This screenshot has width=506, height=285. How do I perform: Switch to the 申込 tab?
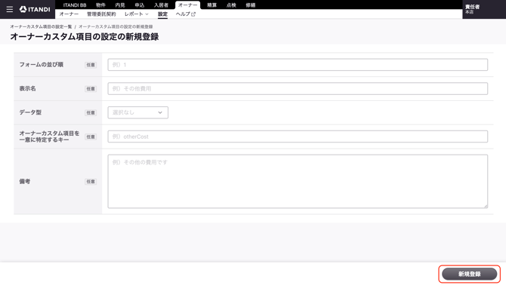[140, 5]
